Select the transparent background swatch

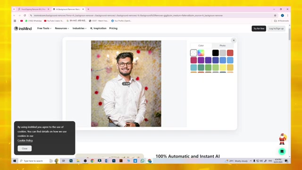pyautogui.click(x=193, y=53)
